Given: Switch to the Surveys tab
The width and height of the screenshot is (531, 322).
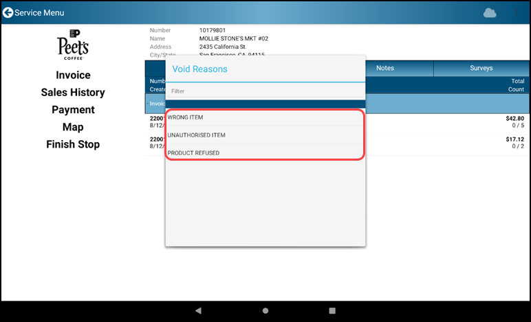Looking at the screenshot, I should point(481,68).
